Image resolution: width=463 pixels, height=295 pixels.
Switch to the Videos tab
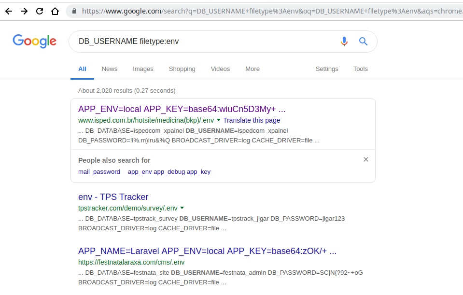pos(220,69)
